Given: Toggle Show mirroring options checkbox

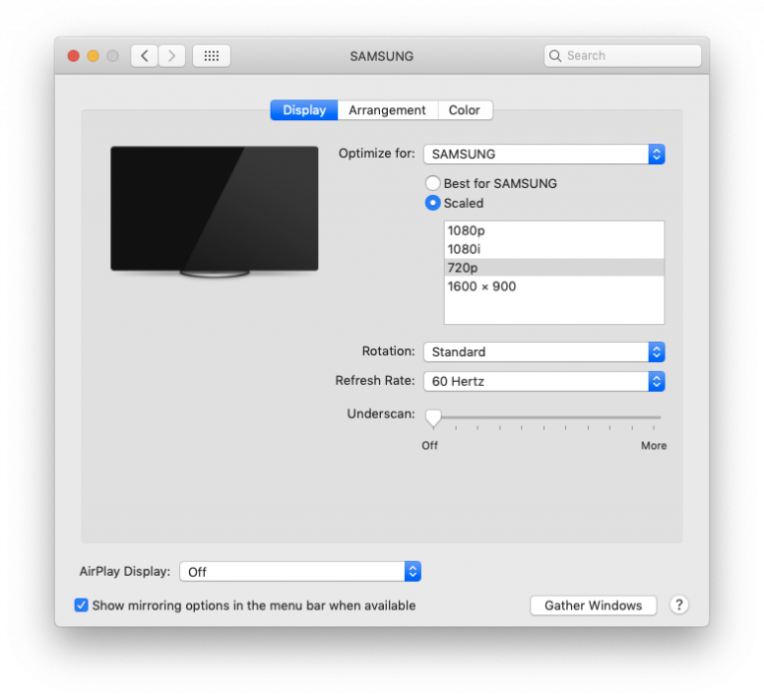Looking at the screenshot, I should point(82,605).
